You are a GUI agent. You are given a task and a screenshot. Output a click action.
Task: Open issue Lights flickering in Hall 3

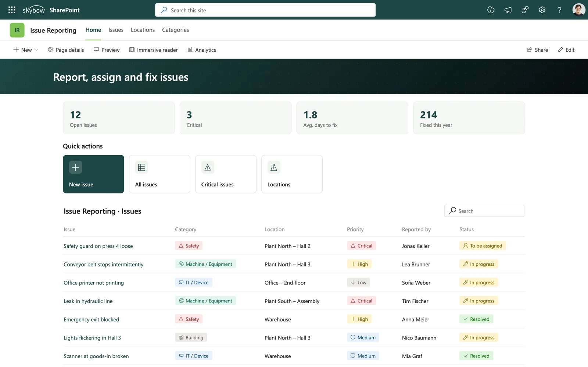pyautogui.click(x=92, y=338)
